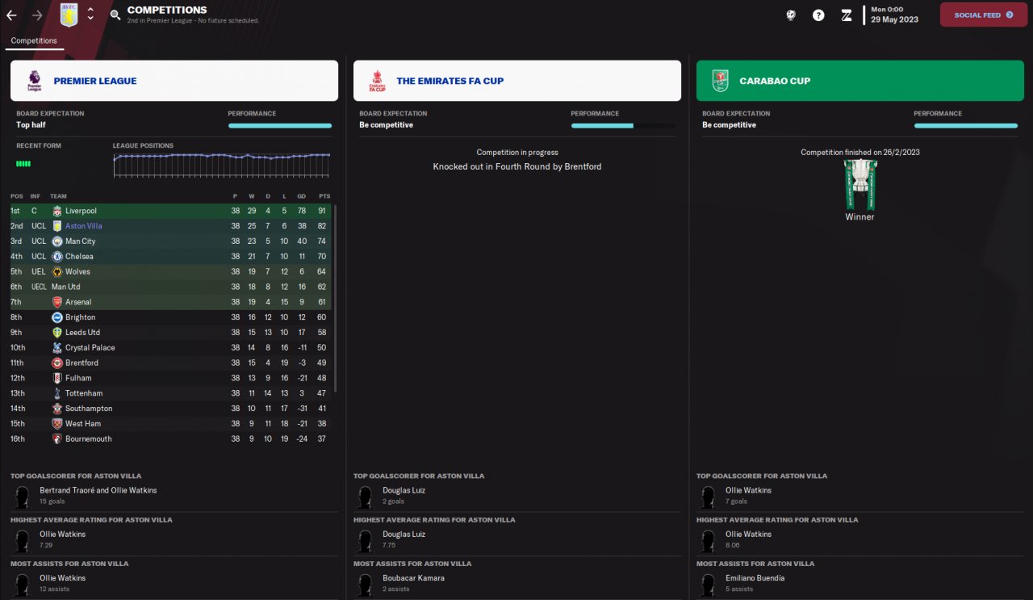1033x600 pixels.
Task: Click the Southampton club badge
Action: 57,409
